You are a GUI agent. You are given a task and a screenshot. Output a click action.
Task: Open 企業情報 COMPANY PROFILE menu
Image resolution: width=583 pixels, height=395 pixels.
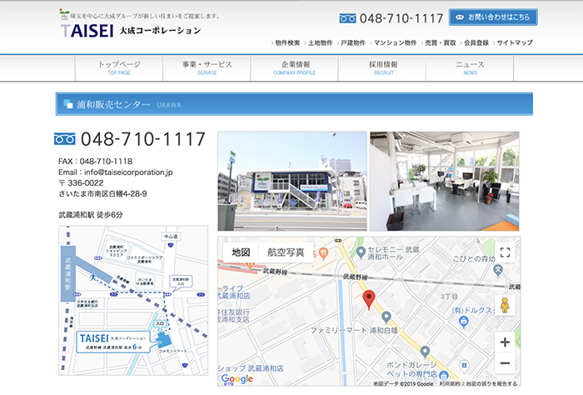tap(295, 68)
